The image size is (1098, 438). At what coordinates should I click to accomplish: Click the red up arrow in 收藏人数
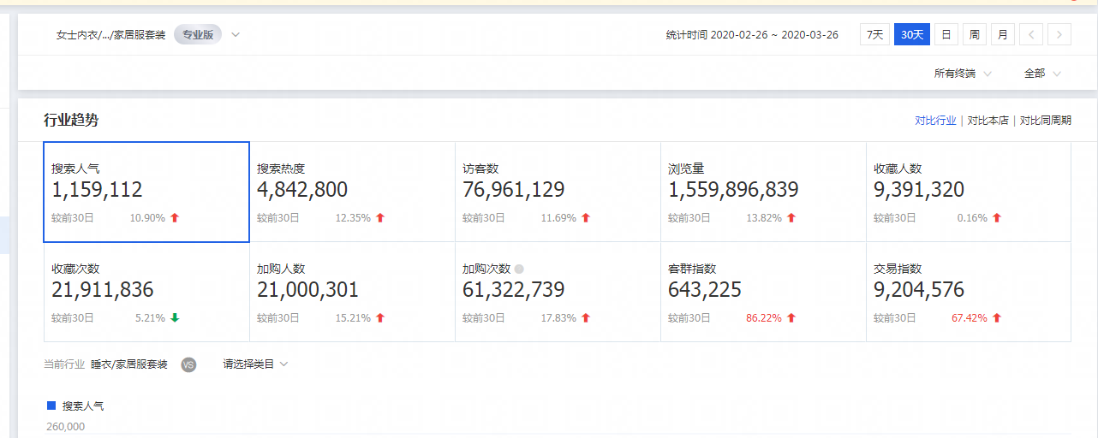click(997, 218)
